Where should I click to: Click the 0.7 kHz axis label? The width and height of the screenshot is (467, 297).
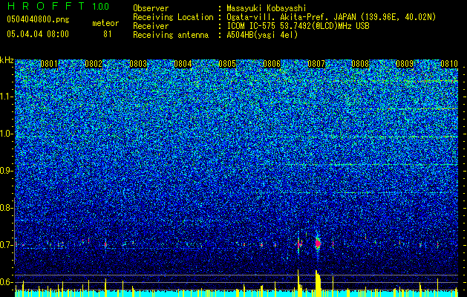point(7,245)
